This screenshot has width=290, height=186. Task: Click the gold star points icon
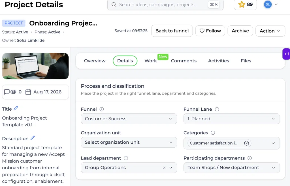242,5
